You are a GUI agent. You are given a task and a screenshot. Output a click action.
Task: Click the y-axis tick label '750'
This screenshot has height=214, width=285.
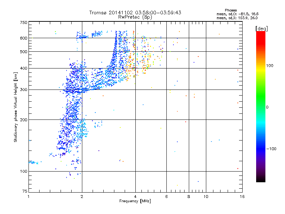point(24,22)
